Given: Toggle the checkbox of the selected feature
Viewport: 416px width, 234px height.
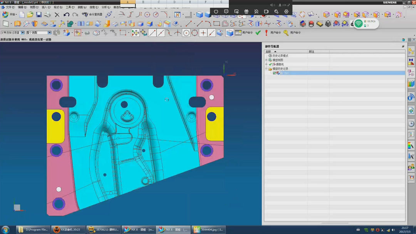Looking at the screenshot, I should click(x=274, y=73).
